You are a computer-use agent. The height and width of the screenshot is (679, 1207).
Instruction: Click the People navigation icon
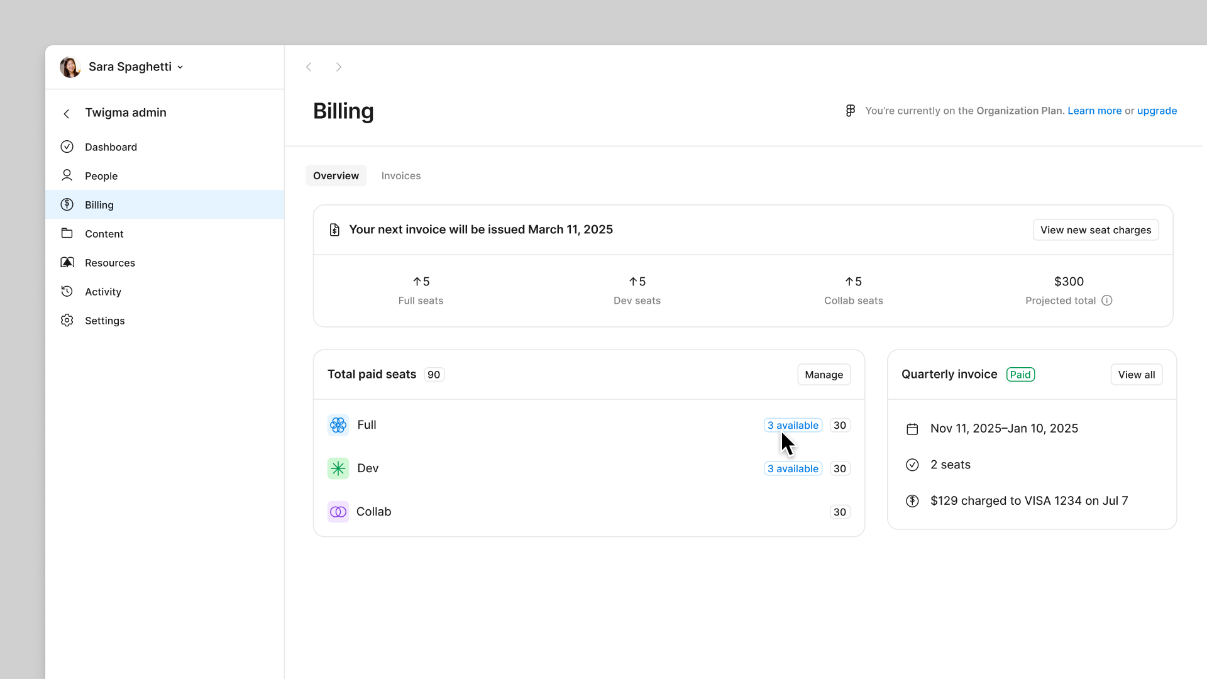pos(67,176)
